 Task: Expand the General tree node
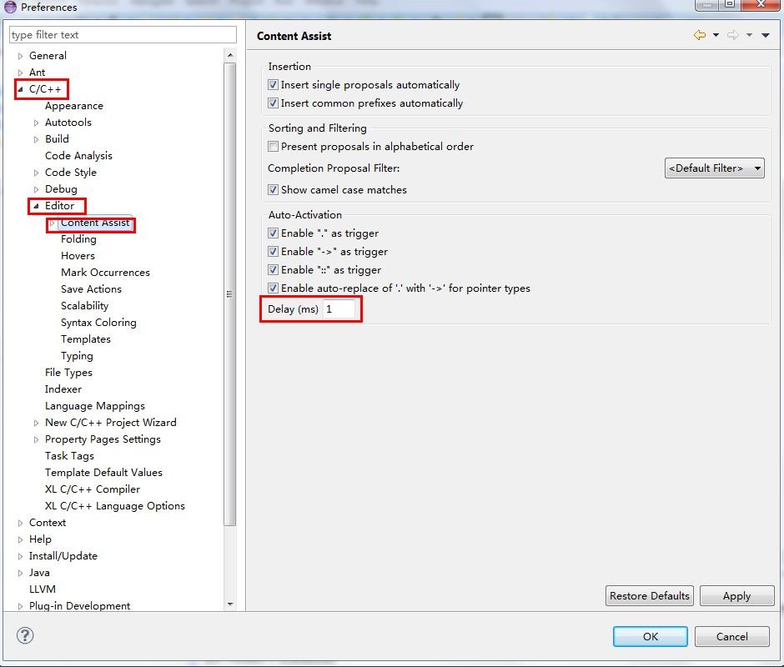[21, 56]
